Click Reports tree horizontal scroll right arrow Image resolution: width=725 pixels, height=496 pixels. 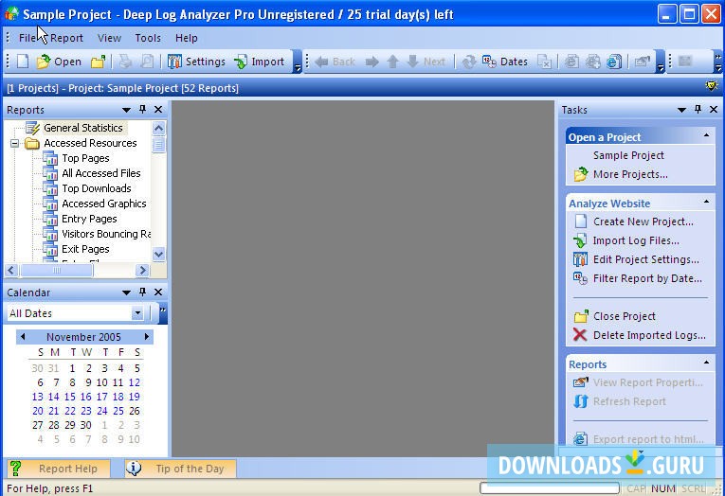(143, 270)
